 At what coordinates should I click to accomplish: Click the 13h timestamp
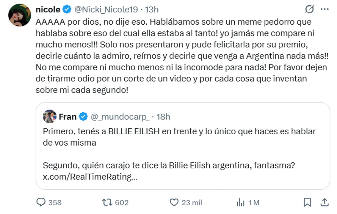click(152, 10)
